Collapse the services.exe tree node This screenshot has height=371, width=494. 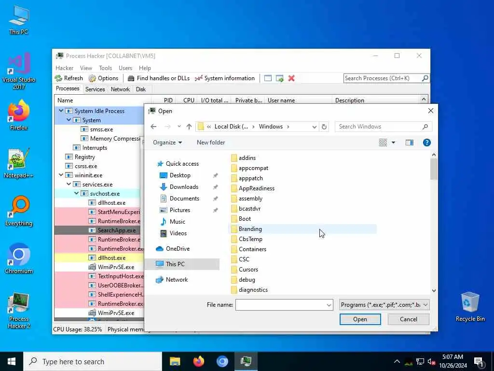coord(69,184)
